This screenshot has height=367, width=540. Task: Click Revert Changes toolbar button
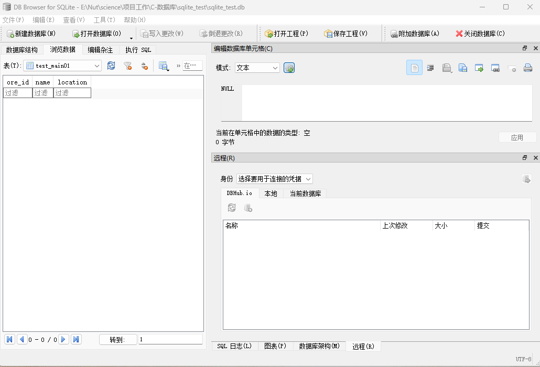coord(221,34)
